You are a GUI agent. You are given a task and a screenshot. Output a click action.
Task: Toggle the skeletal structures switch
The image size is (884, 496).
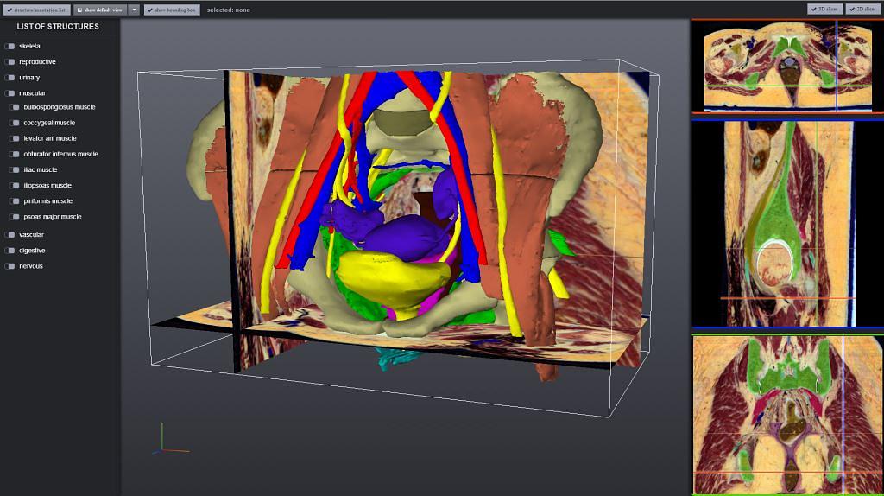coord(9,47)
